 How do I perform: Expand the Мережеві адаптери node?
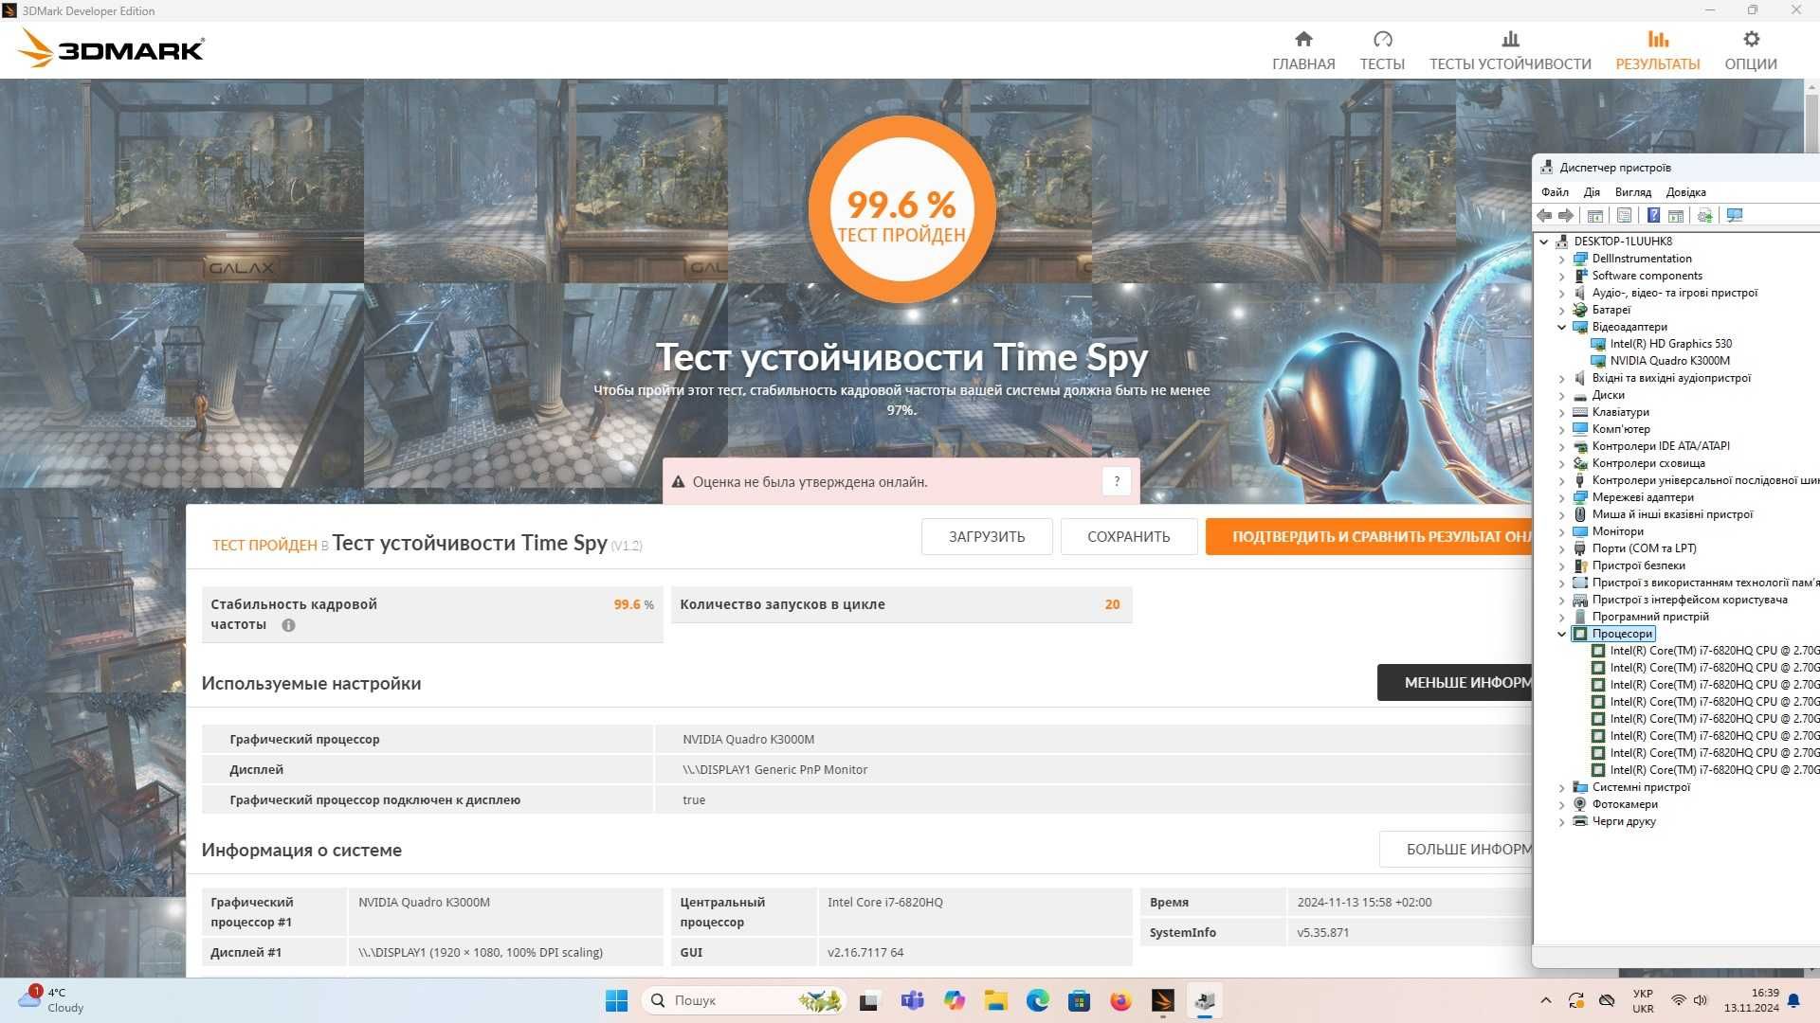tap(1562, 497)
